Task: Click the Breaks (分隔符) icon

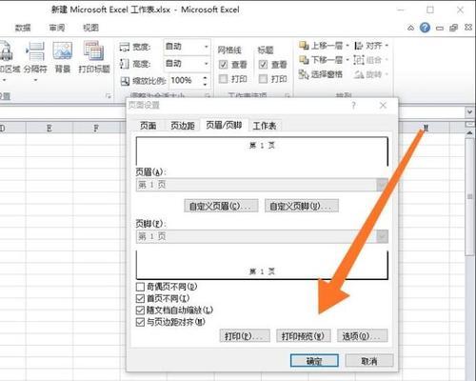Action: (35, 51)
